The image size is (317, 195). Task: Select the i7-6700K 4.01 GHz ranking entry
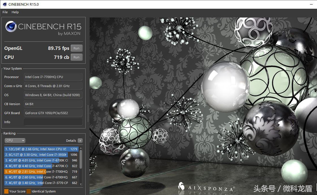41,160
